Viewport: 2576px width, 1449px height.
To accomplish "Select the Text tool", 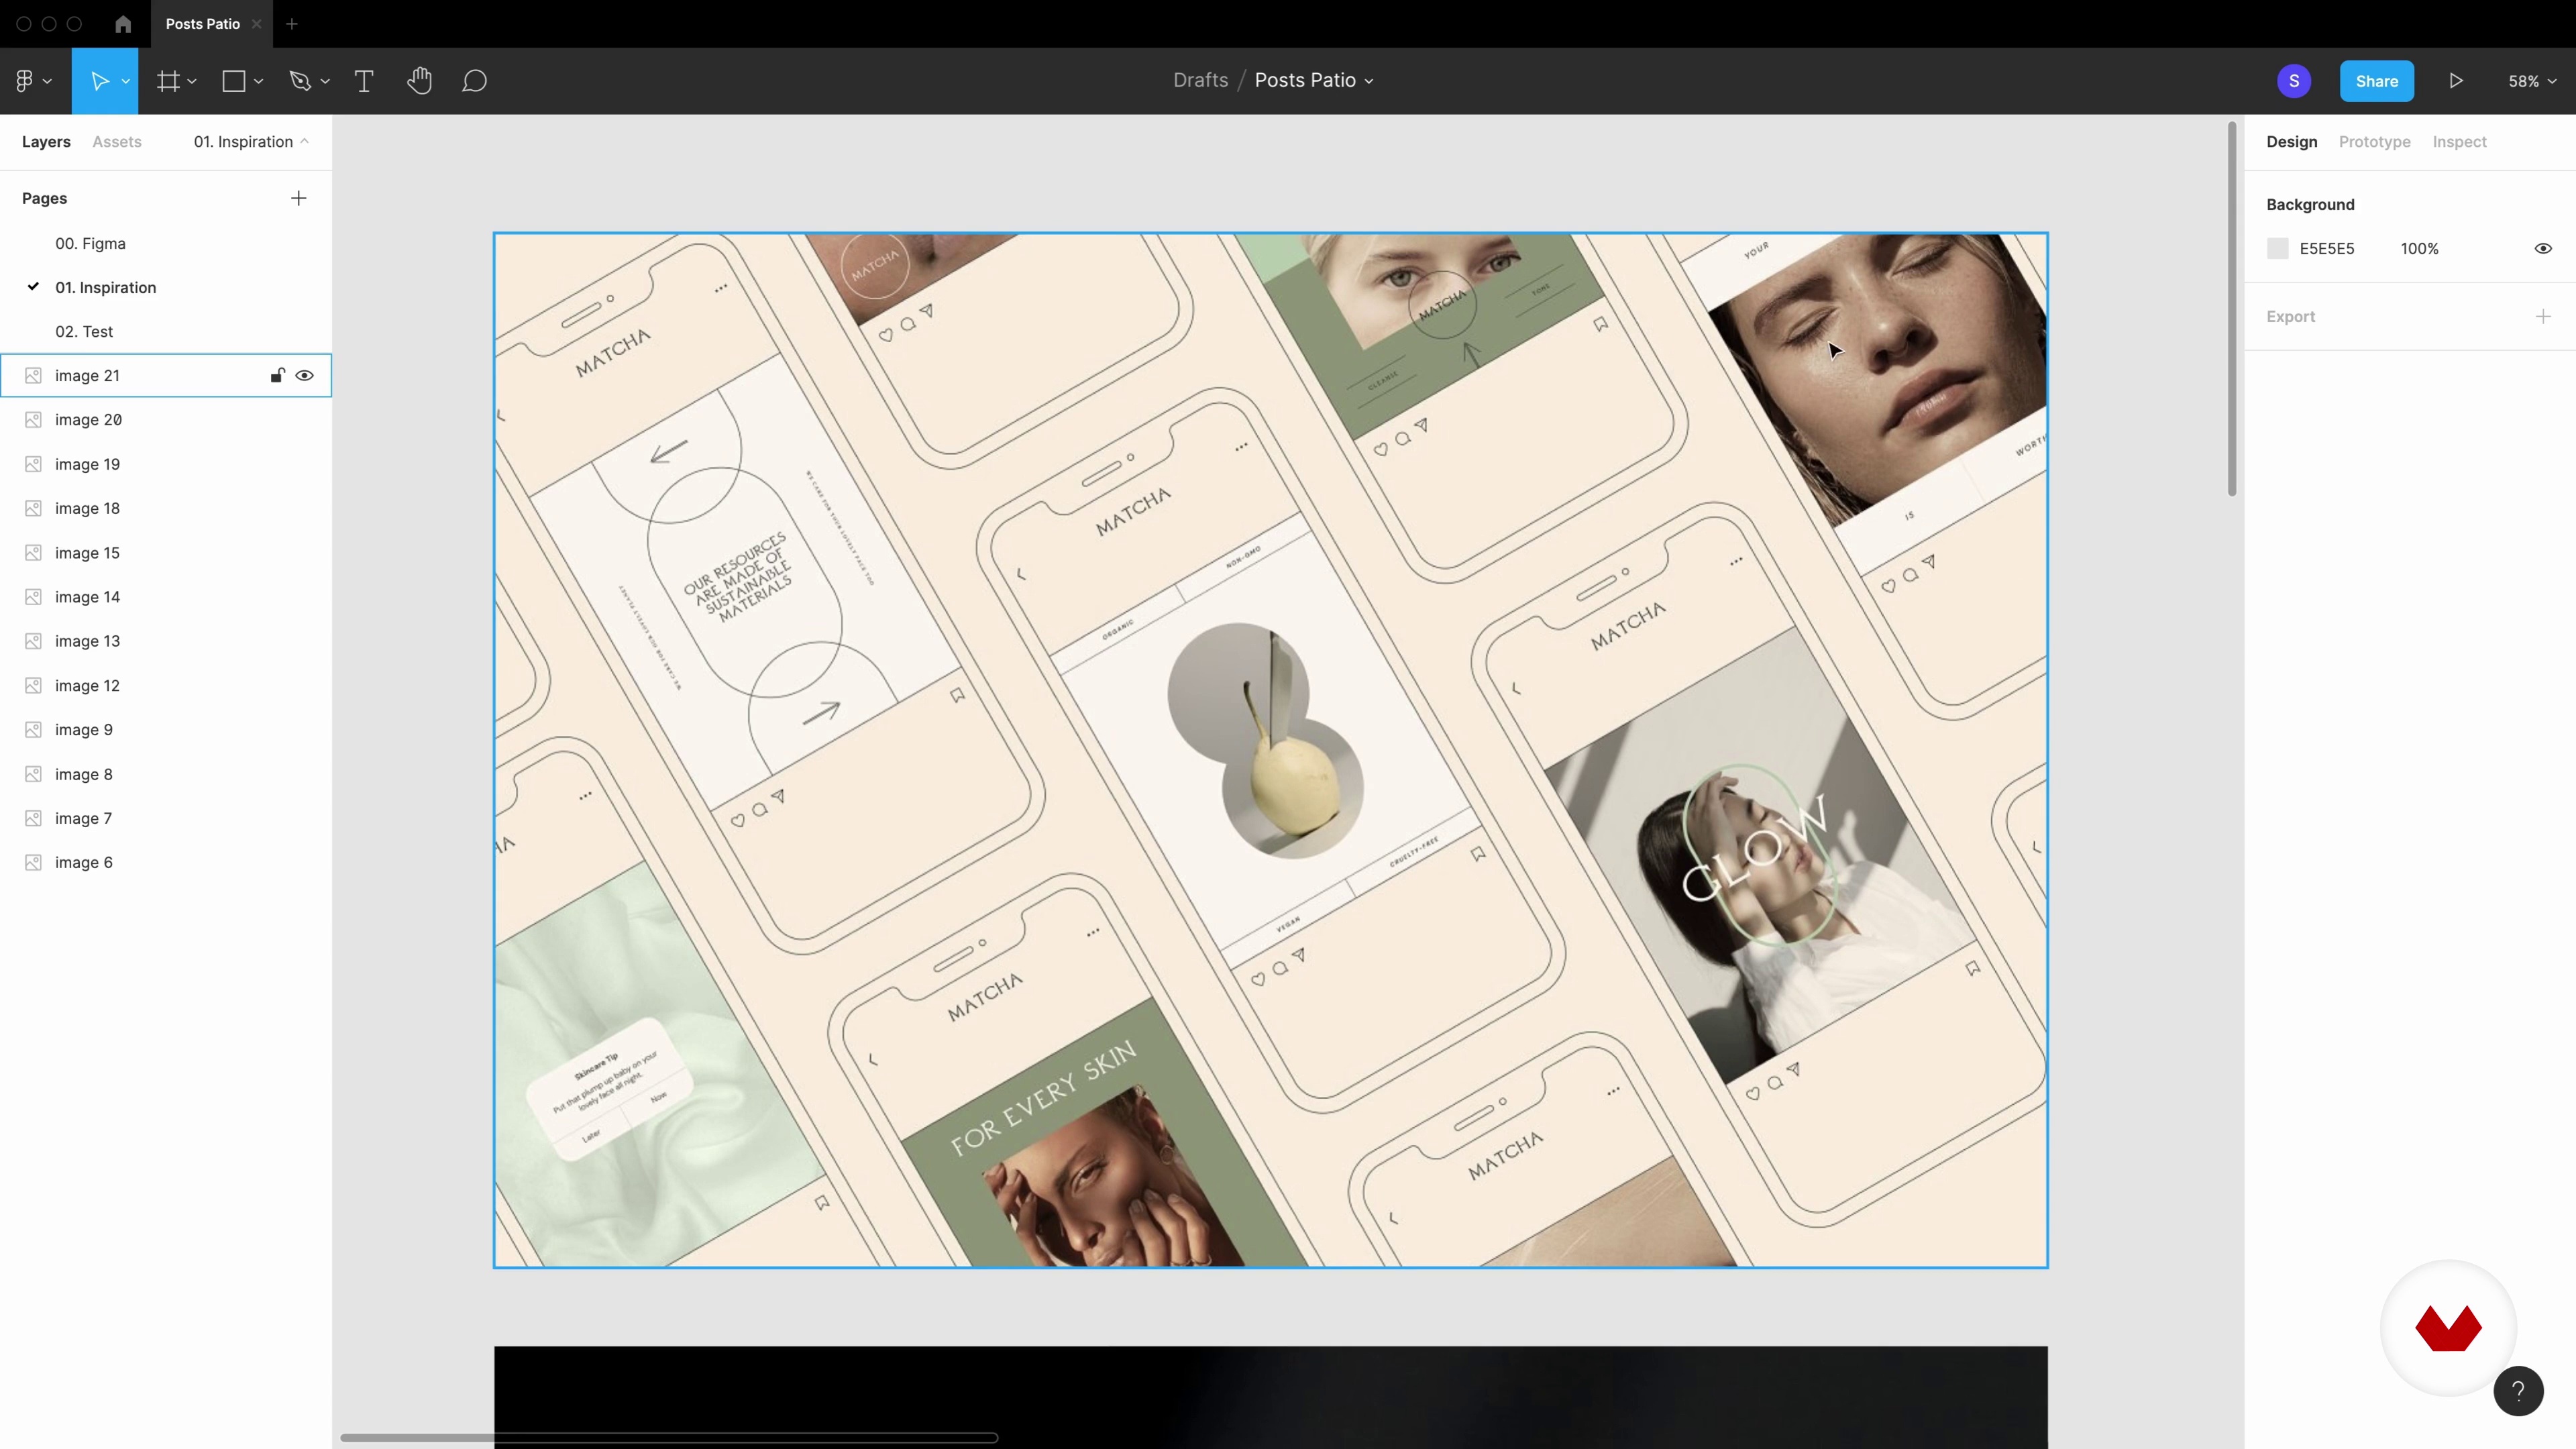I will 364,81.
